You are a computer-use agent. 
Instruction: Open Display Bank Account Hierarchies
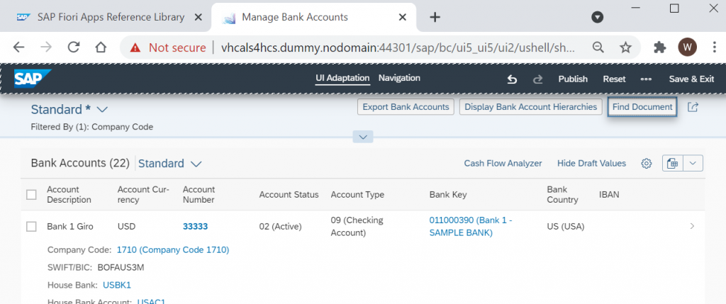point(530,107)
